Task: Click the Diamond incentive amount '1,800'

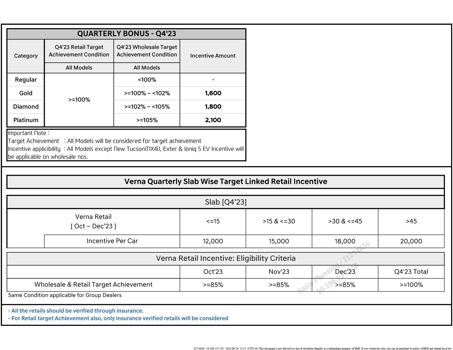Action: 213,107
